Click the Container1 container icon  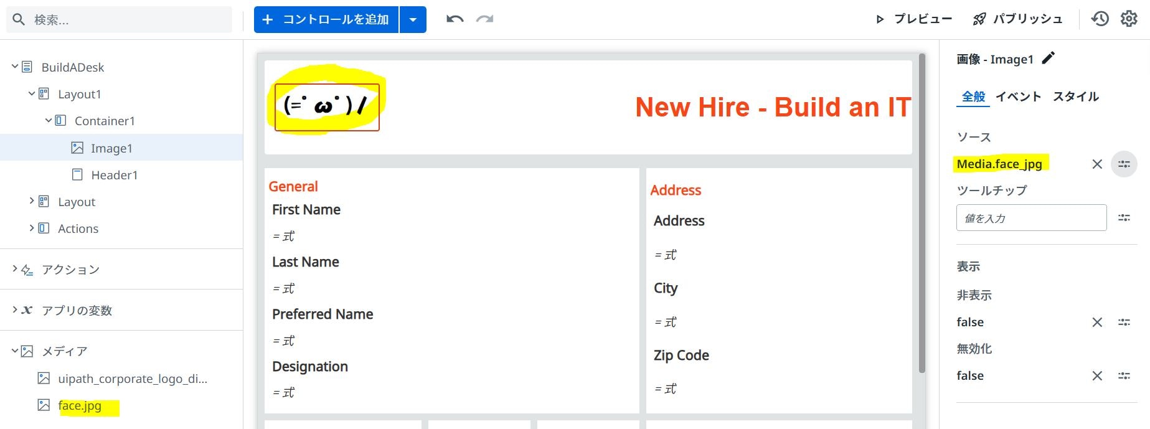60,120
